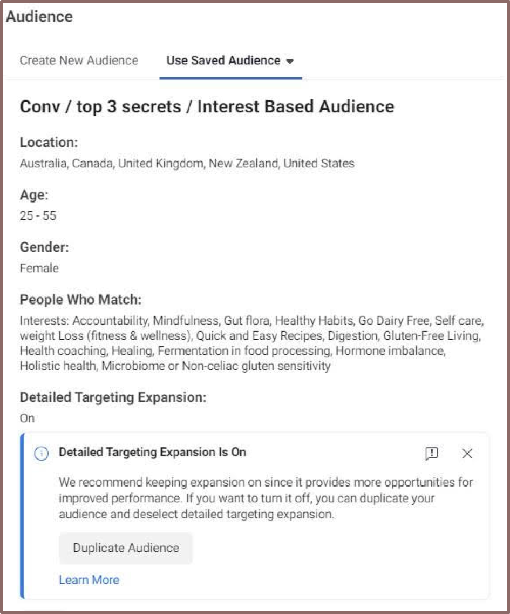This screenshot has height=614, width=510.
Task: Click the People Who Match label
Action: click(x=80, y=300)
